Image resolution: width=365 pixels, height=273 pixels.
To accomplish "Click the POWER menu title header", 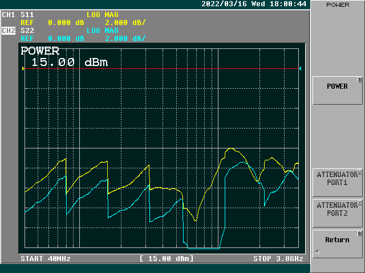I will 338,5.
